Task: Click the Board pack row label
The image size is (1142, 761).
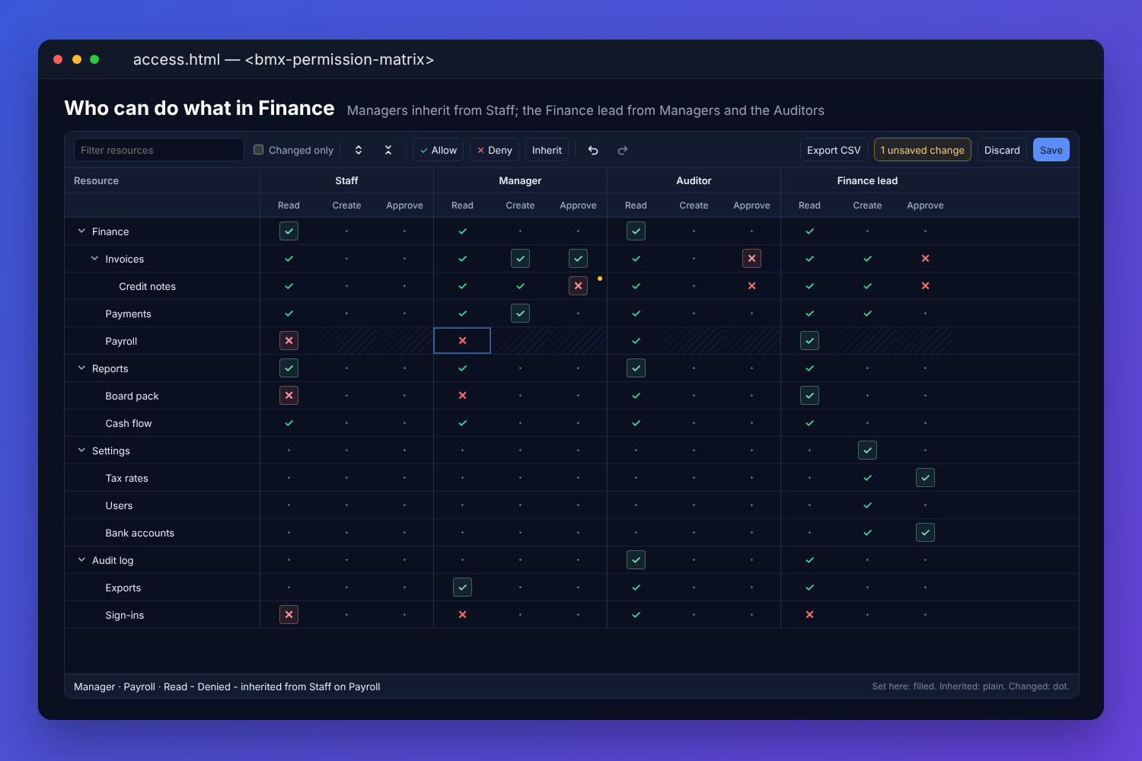Action: tap(132, 396)
